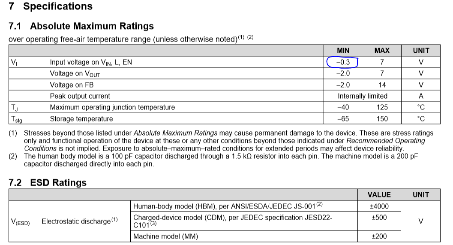
Task: Click the ±4000 ESD value
Action: 379,206
